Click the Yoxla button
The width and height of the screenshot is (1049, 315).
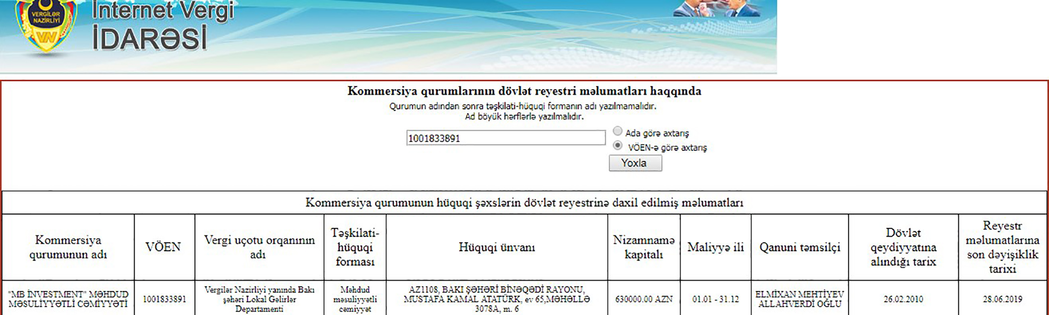pos(635,163)
